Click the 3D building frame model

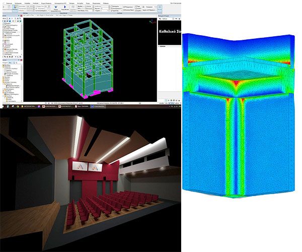(88, 59)
